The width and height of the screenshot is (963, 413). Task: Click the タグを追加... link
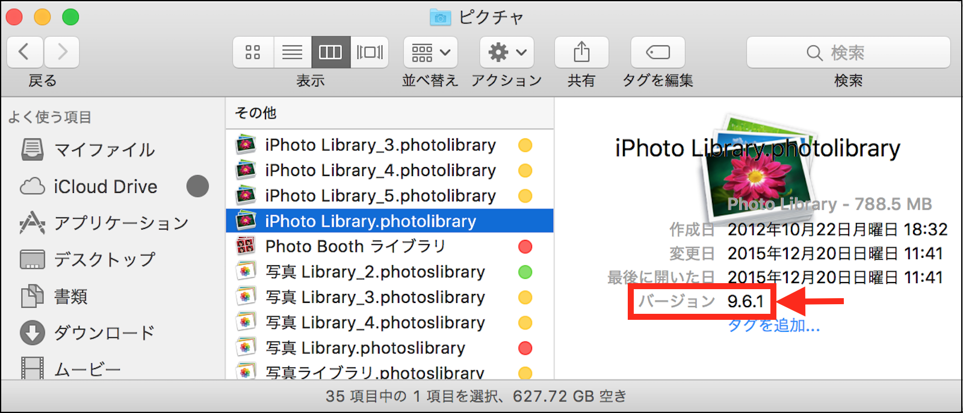tap(774, 325)
